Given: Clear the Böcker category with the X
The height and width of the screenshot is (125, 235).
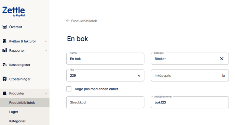Looking at the screenshot, I should pyautogui.click(x=222, y=59).
